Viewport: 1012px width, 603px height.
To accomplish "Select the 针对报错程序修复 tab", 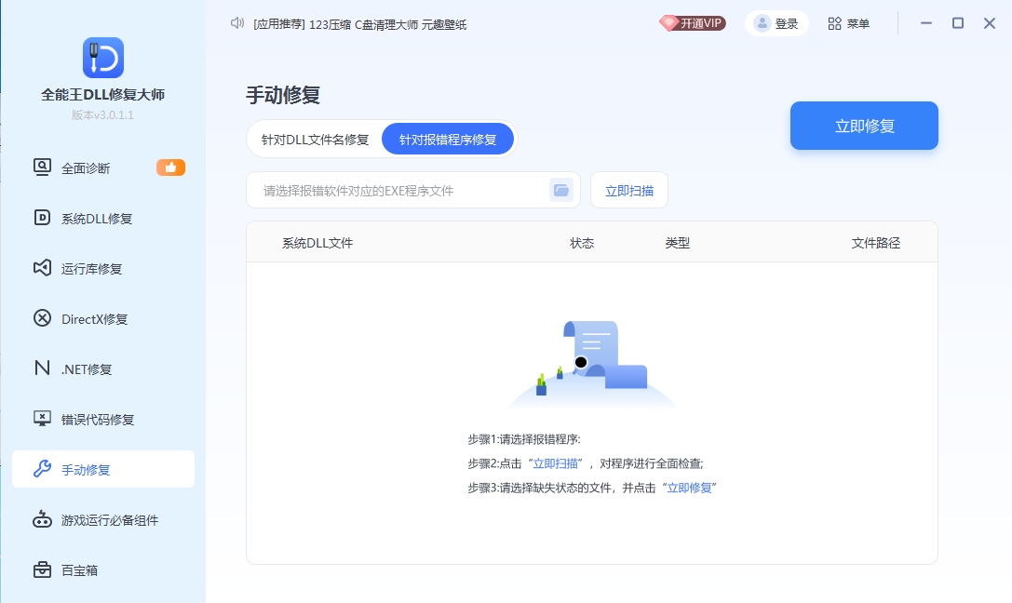I will tap(448, 138).
